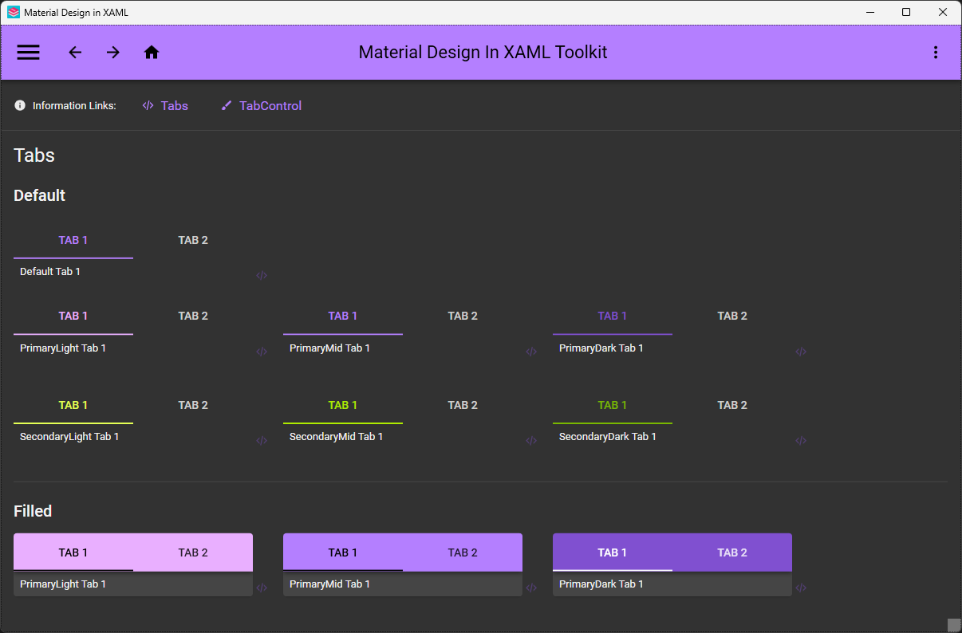Open the TabControl information link
Viewport: 962px width, 633px height.
pyautogui.click(x=262, y=105)
